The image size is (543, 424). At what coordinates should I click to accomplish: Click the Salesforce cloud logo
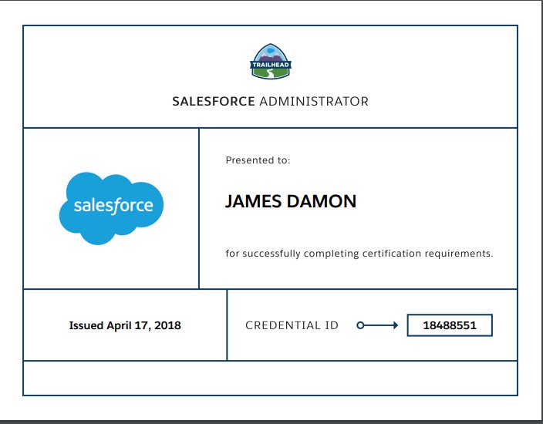pyautogui.click(x=111, y=208)
